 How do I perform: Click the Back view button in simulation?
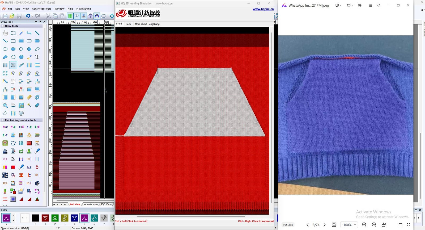(x=128, y=24)
